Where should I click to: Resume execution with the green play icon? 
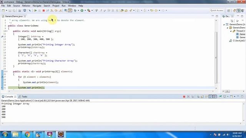[x=35, y=10]
